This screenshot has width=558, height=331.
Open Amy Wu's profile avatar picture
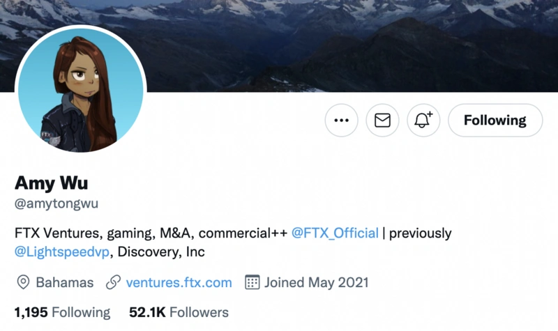click(81, 92)
